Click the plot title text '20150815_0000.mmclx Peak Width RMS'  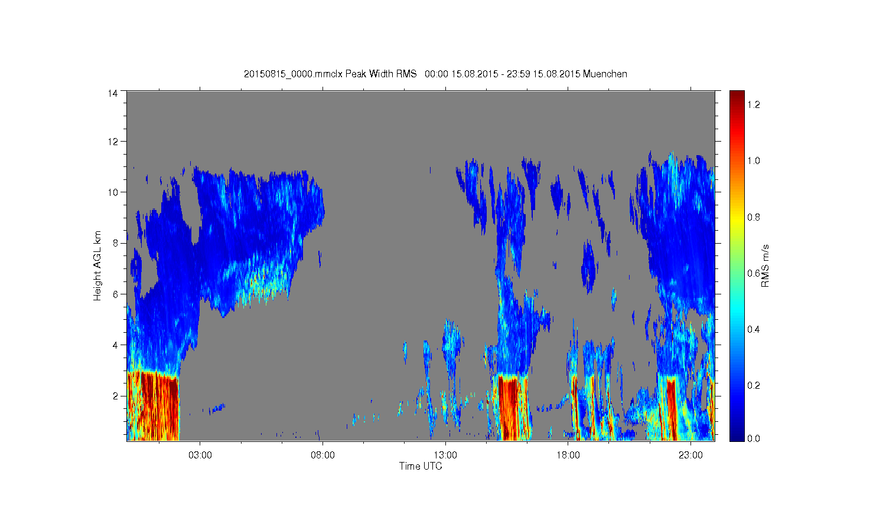coord(330,74)
